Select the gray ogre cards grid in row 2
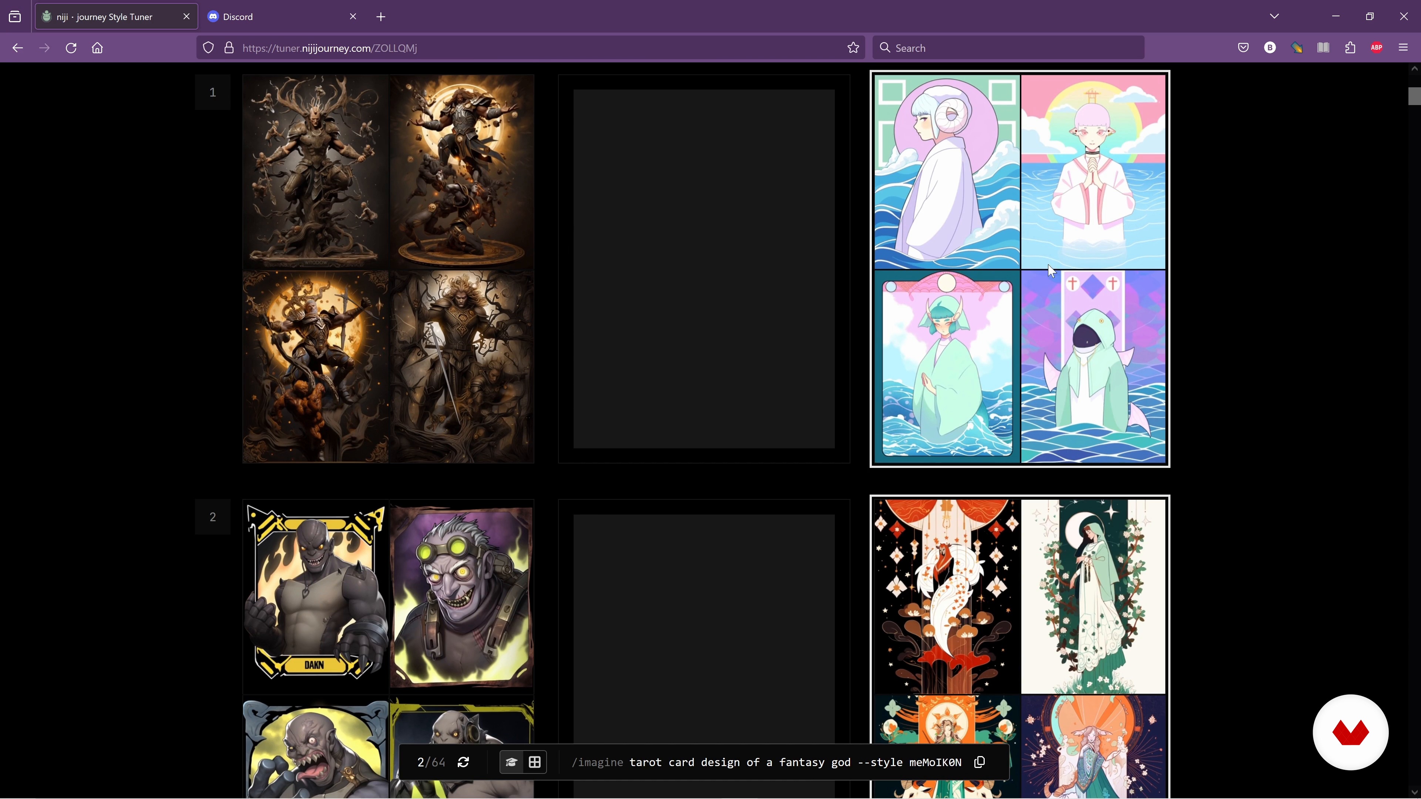The height and width of the screenshot is (799, 1421). point(388,649)
